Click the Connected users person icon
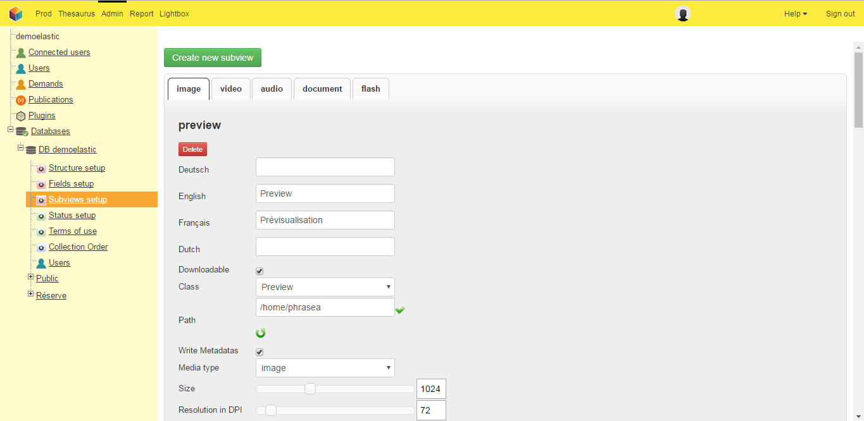864x421 pixels. pos(21,52)
